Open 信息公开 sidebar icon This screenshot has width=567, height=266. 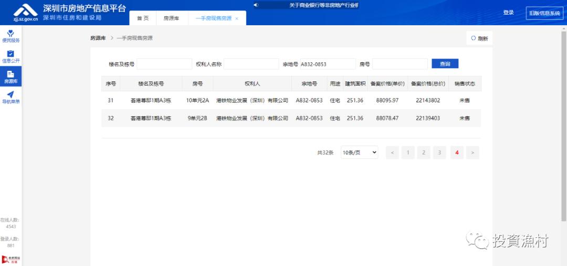point(11,56)
